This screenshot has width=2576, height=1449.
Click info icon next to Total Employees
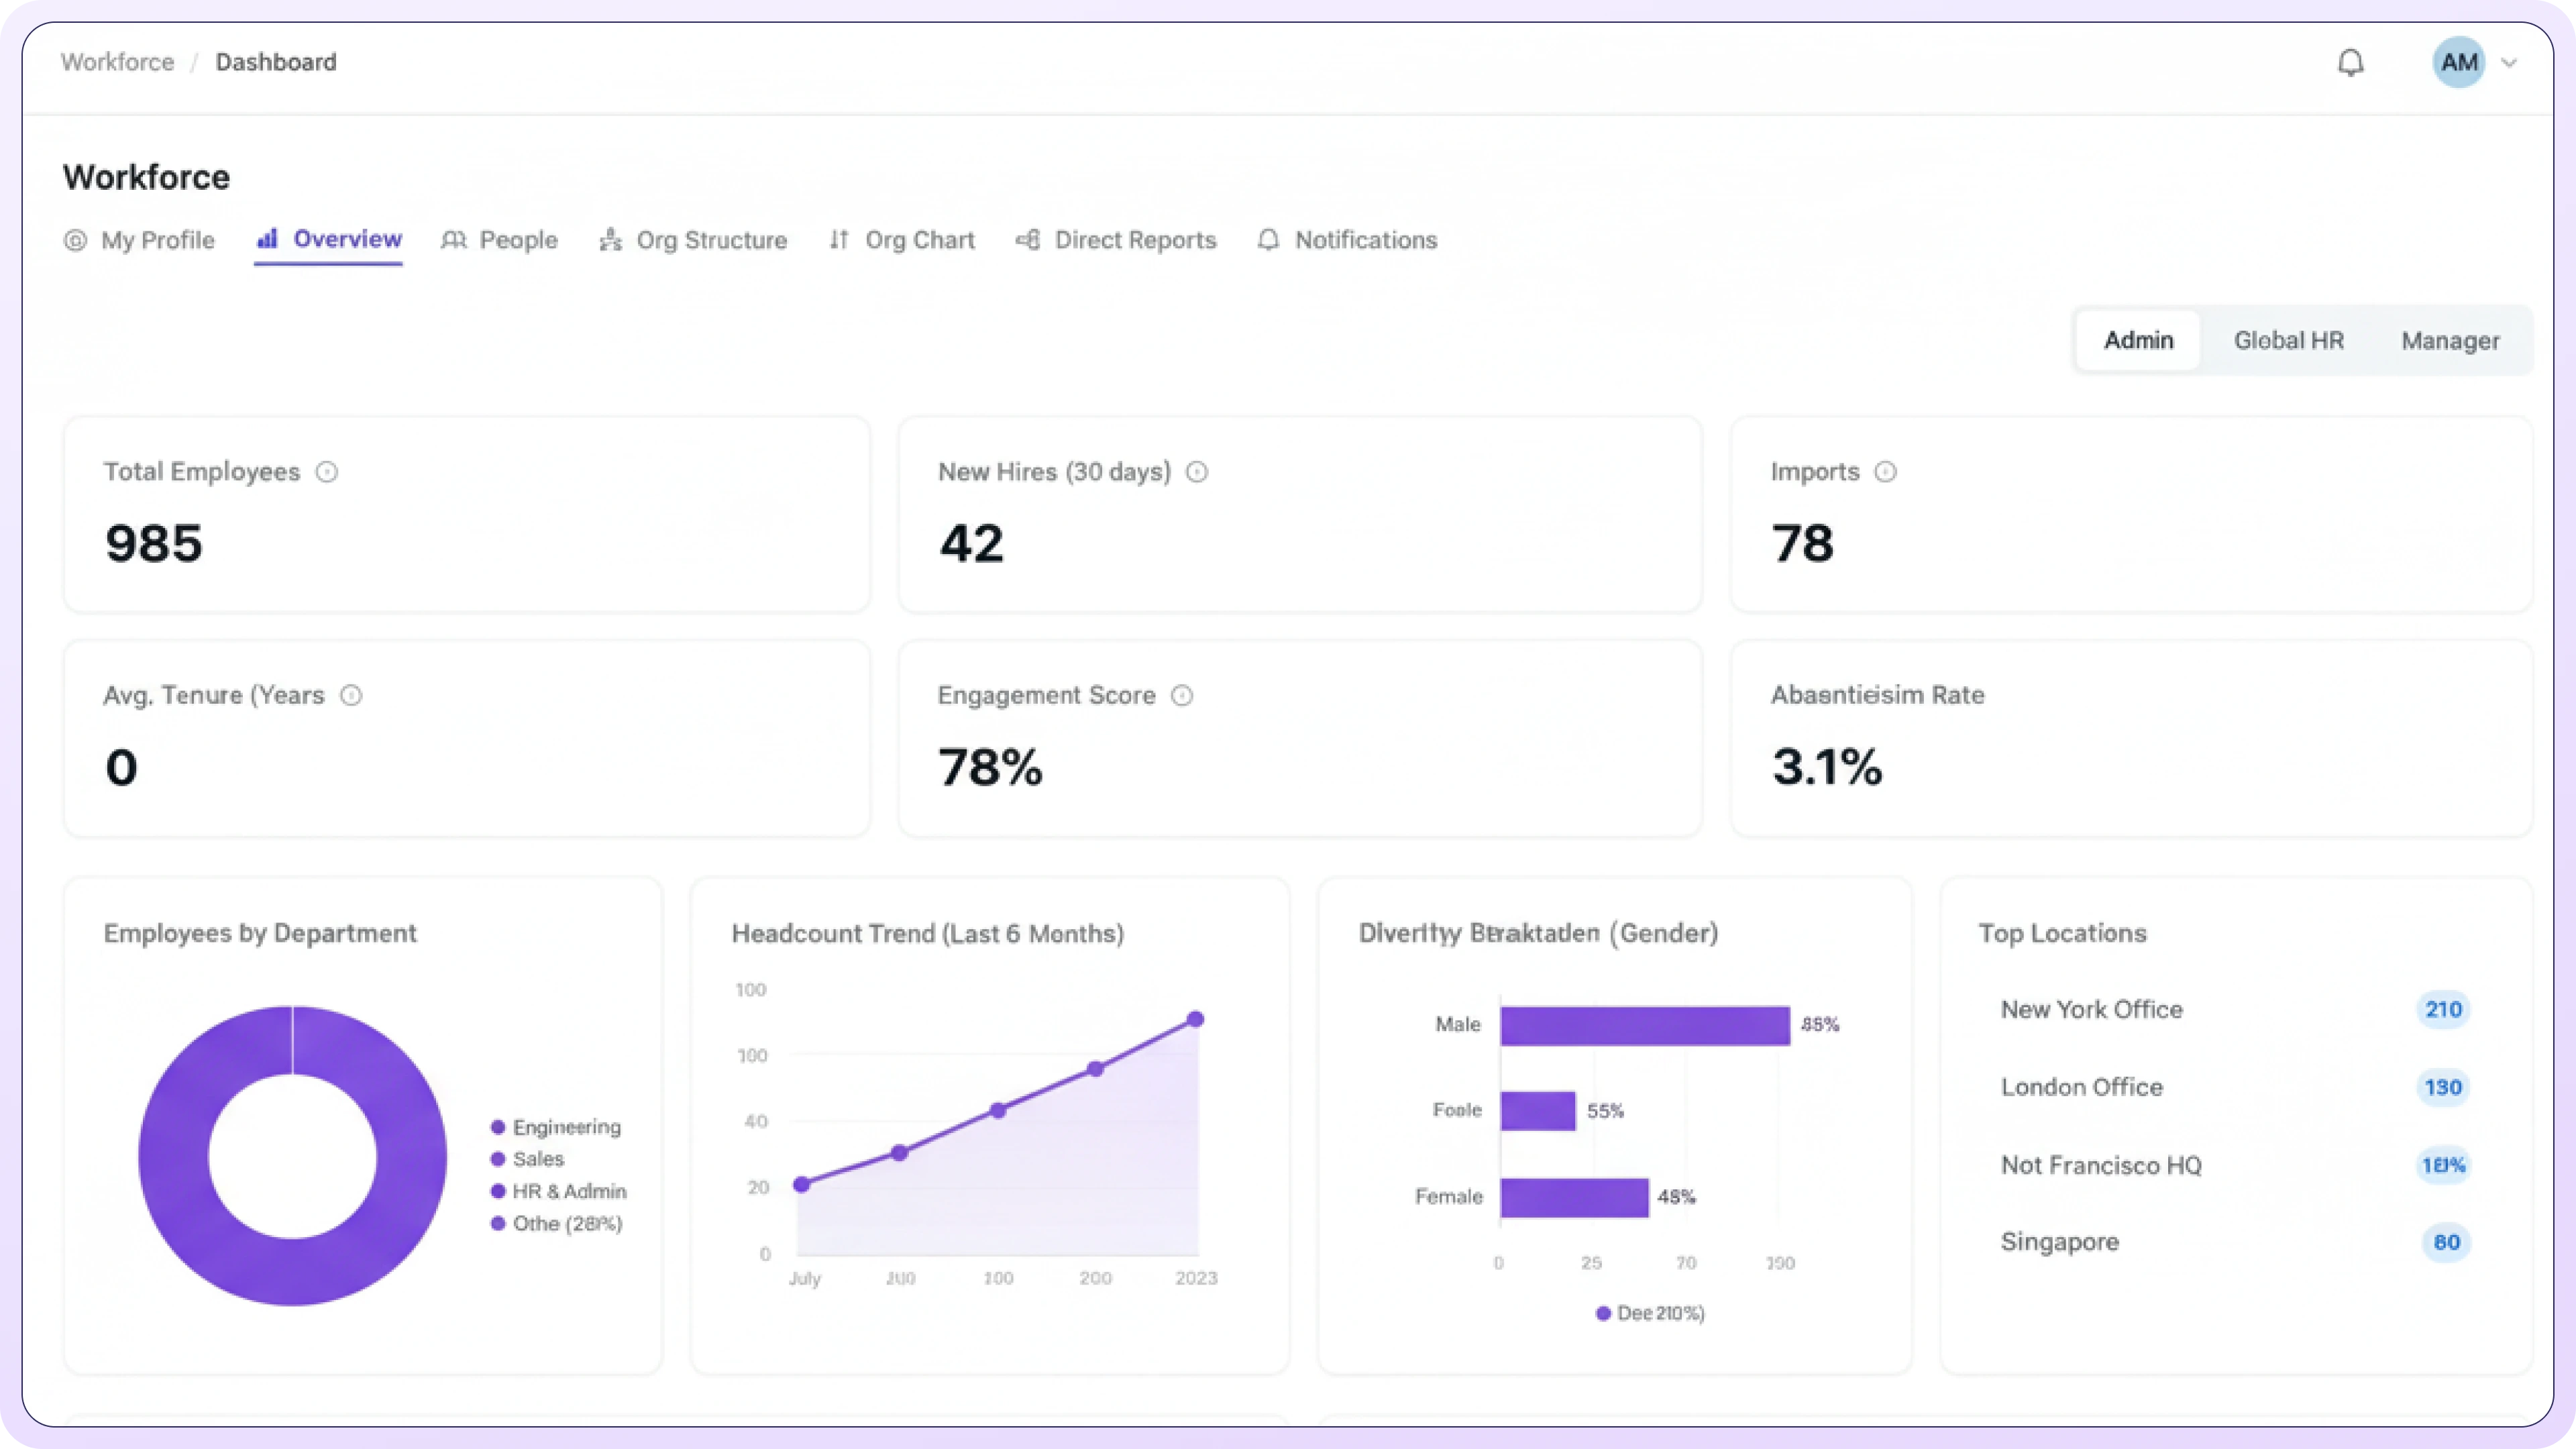[x=327, y=472]
